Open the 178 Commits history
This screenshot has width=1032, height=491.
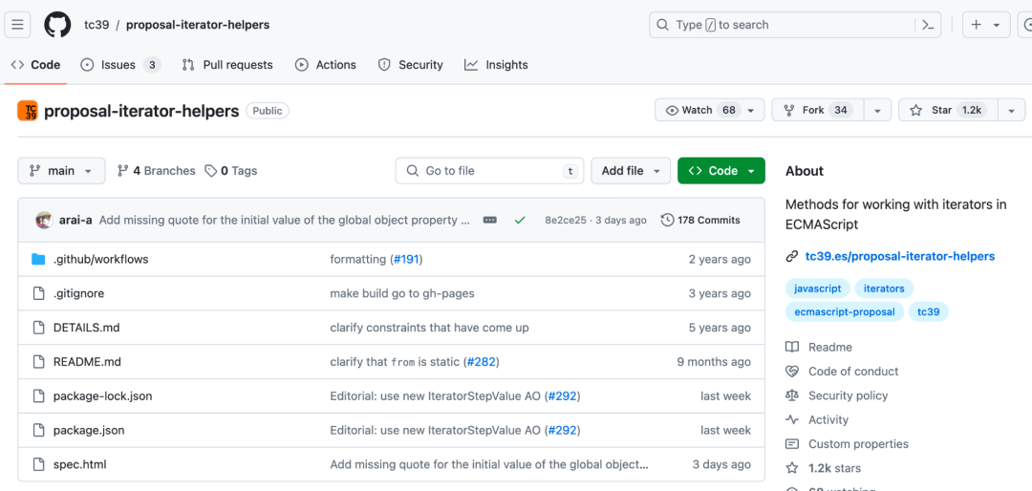point(700,221)
